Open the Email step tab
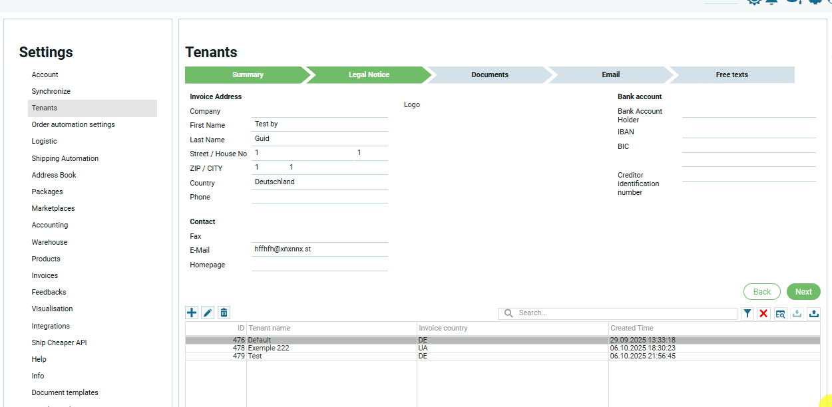Viewport: 832px width, 407px height. tap(610, 74)
